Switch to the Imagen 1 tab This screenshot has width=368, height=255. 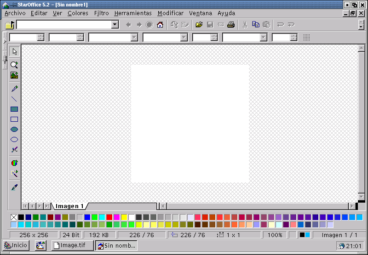[x=69, y=206]
